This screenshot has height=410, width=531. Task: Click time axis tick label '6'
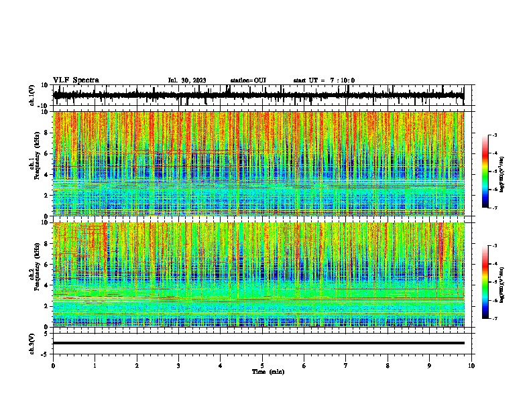pyautogui.click(x=304, y=366)
